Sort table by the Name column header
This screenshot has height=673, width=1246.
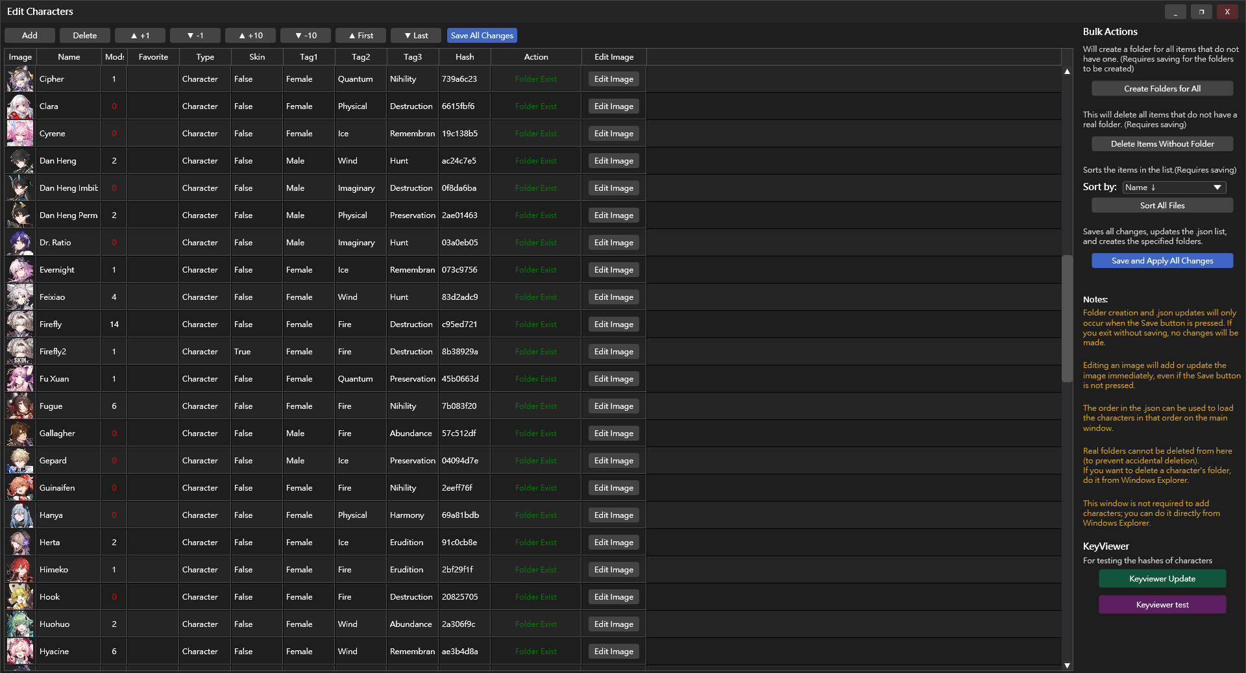click(x=69, y=57)
